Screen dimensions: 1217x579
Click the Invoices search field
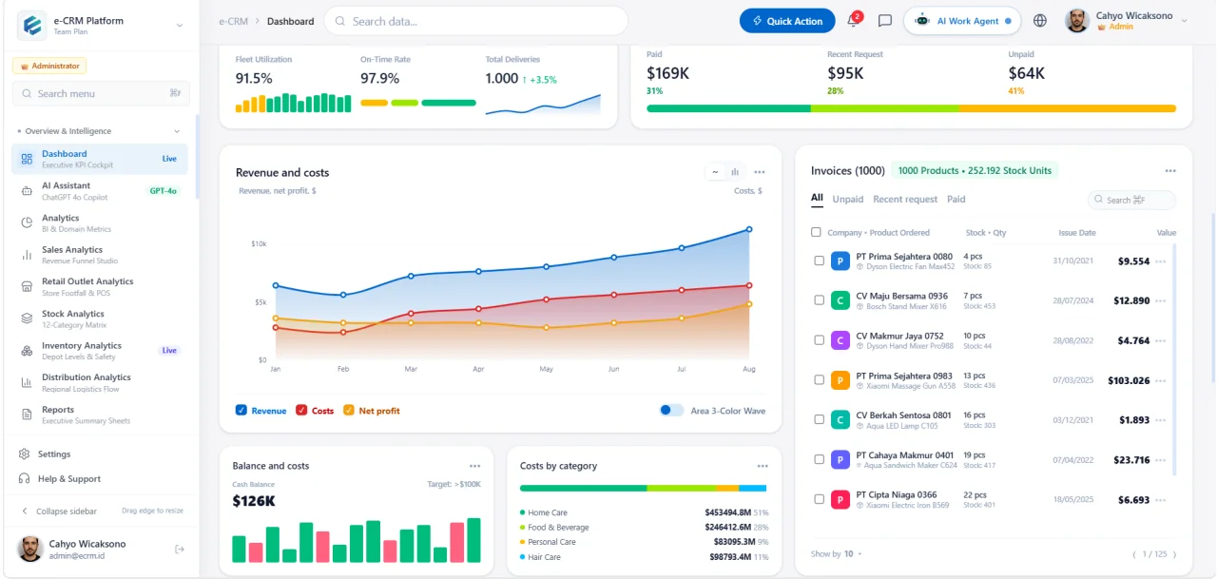[1131, 200]
